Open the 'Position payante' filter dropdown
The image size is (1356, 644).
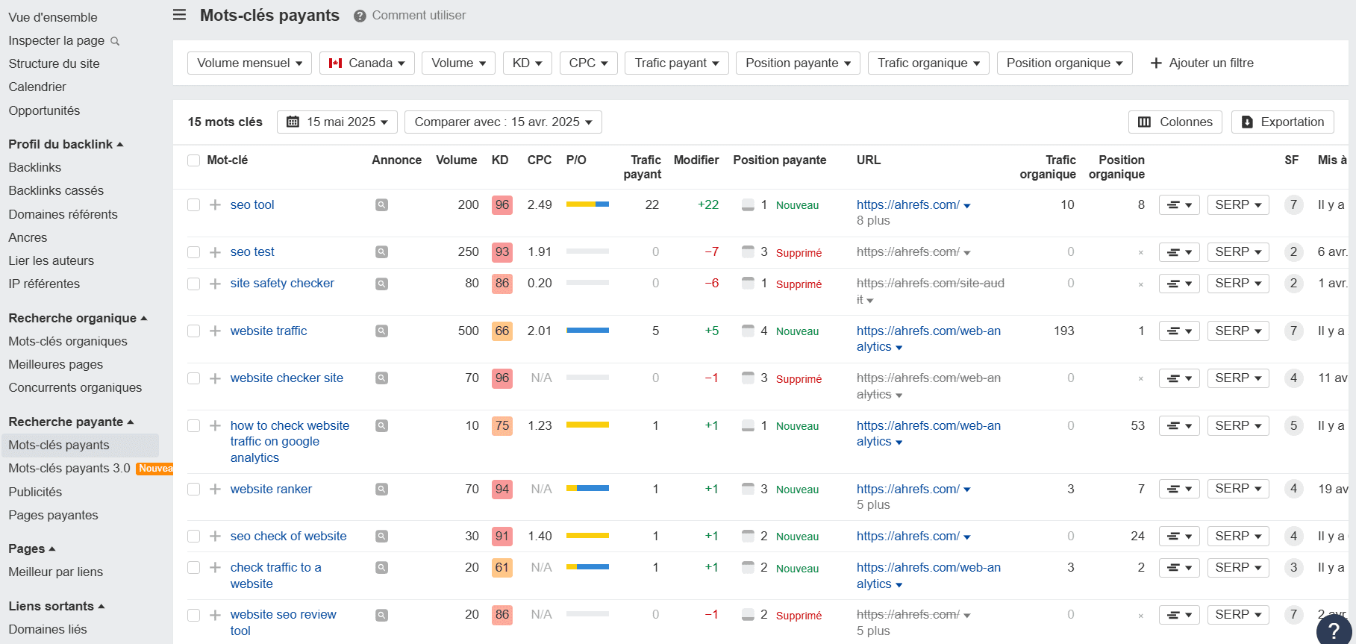tap(798, 63)
